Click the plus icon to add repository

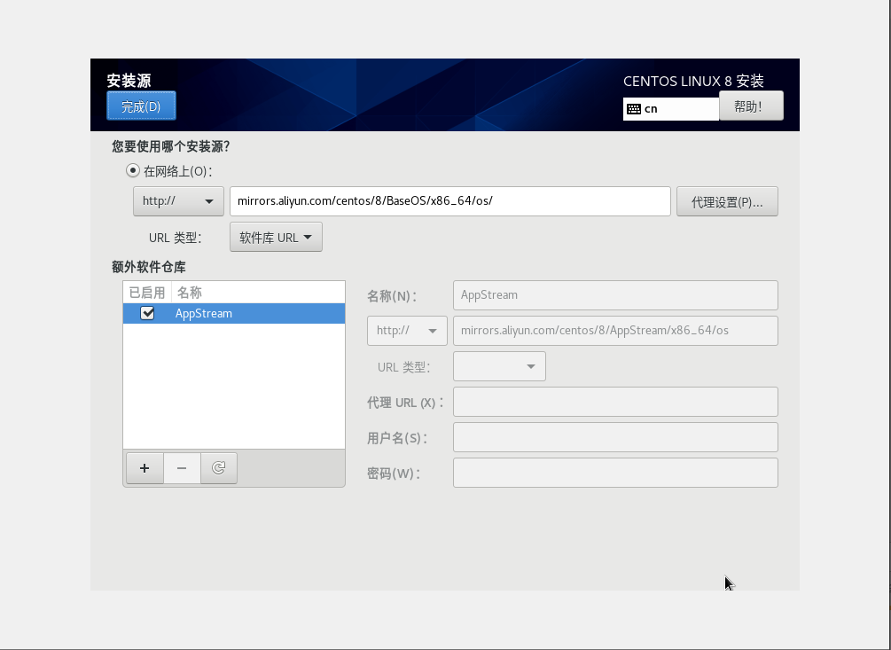[x=145, y=467]
